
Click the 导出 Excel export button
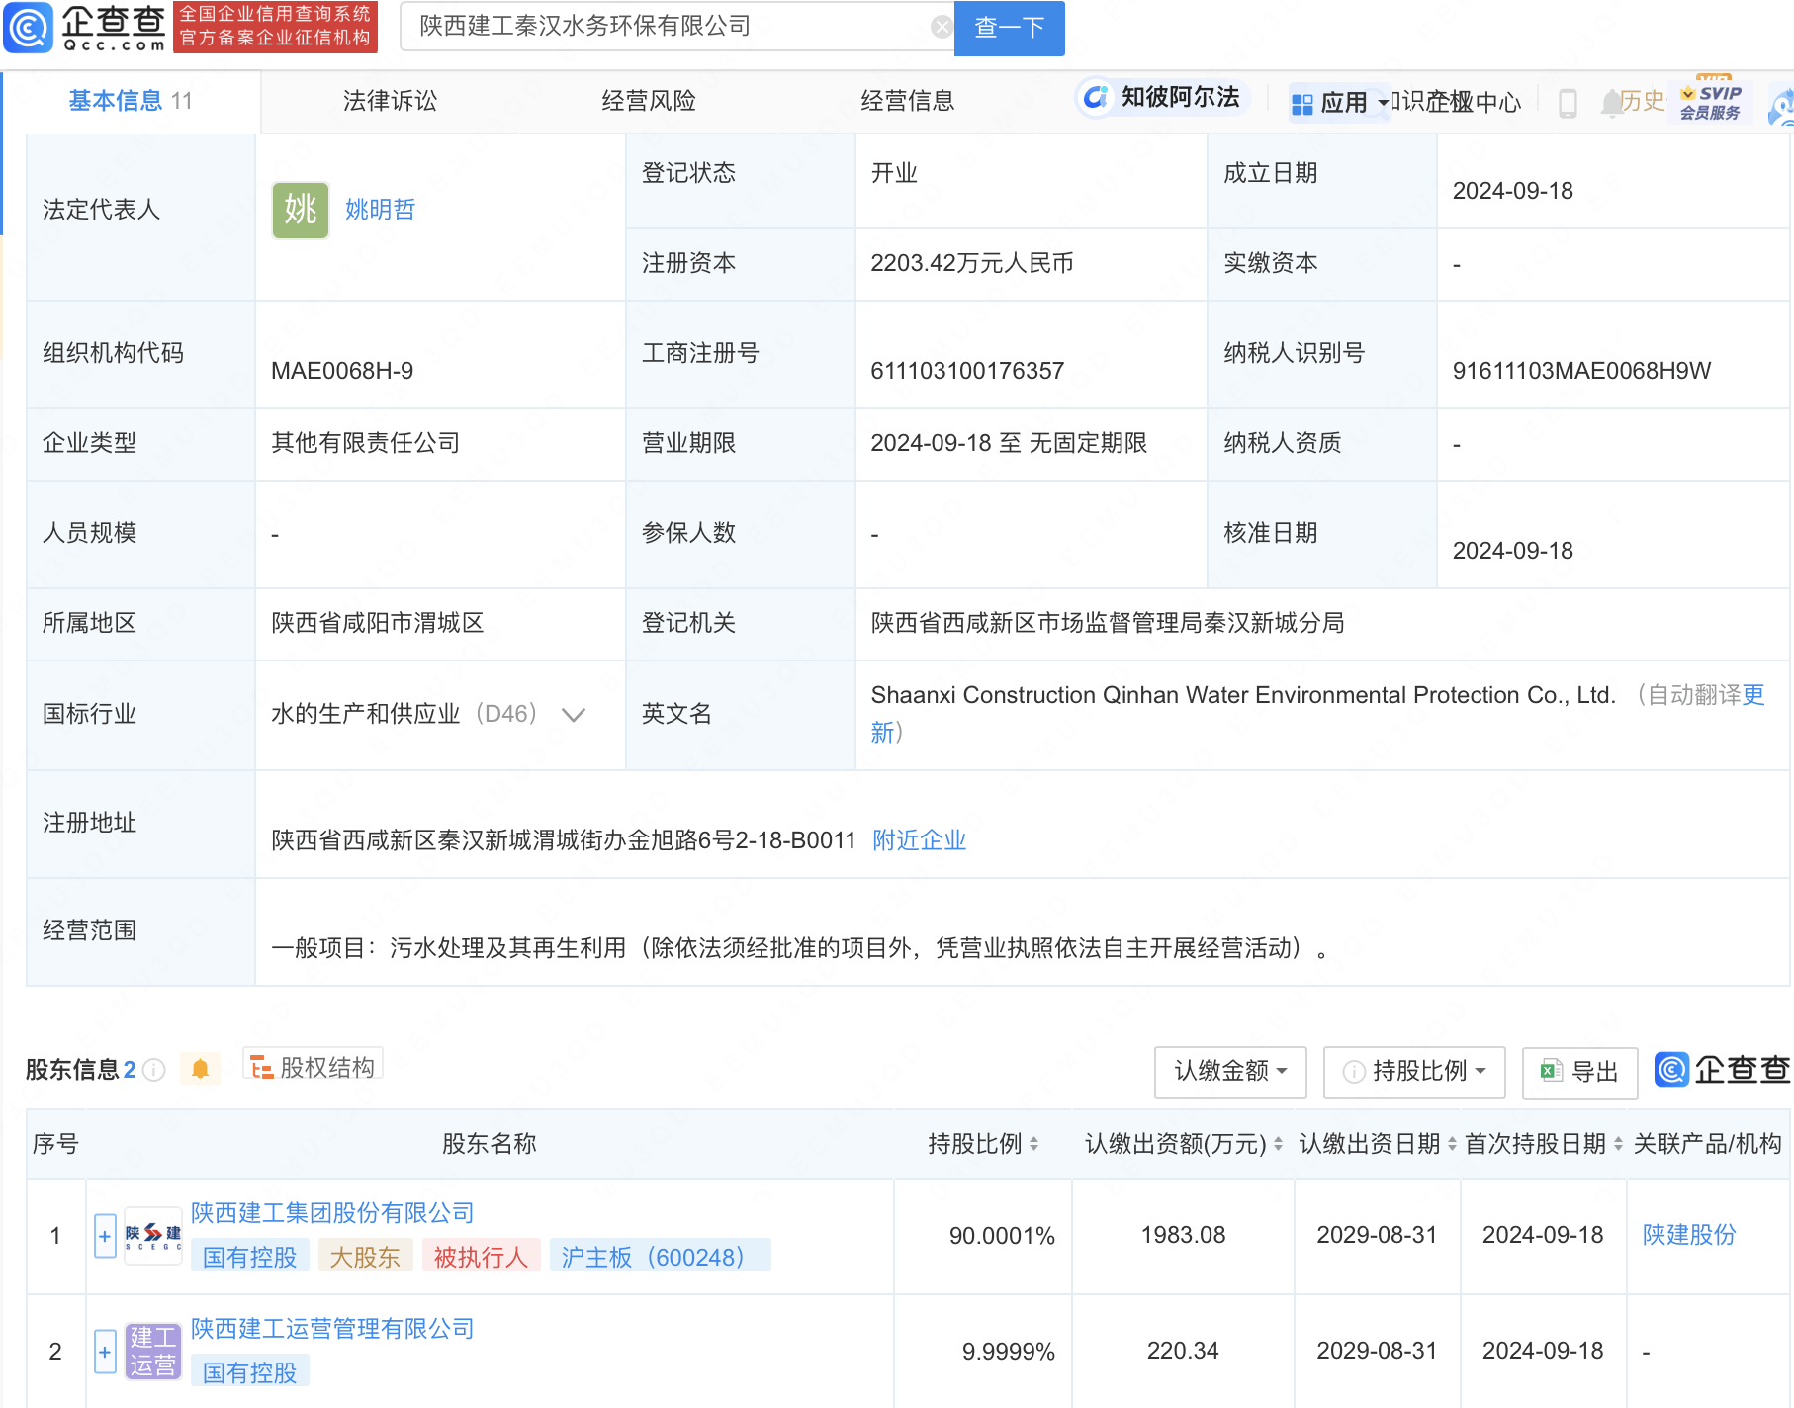(1579, 1072)
